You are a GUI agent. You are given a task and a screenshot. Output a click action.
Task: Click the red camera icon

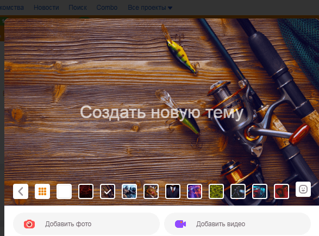(29, 224)
